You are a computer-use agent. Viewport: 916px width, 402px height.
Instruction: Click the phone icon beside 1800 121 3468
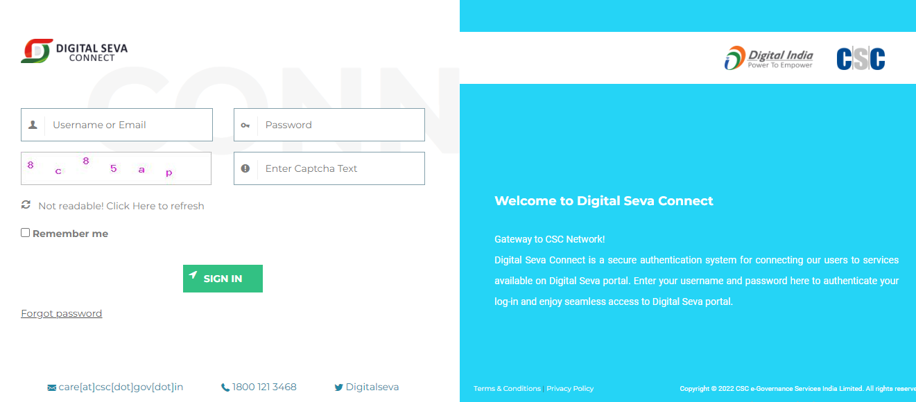[225, 388]
